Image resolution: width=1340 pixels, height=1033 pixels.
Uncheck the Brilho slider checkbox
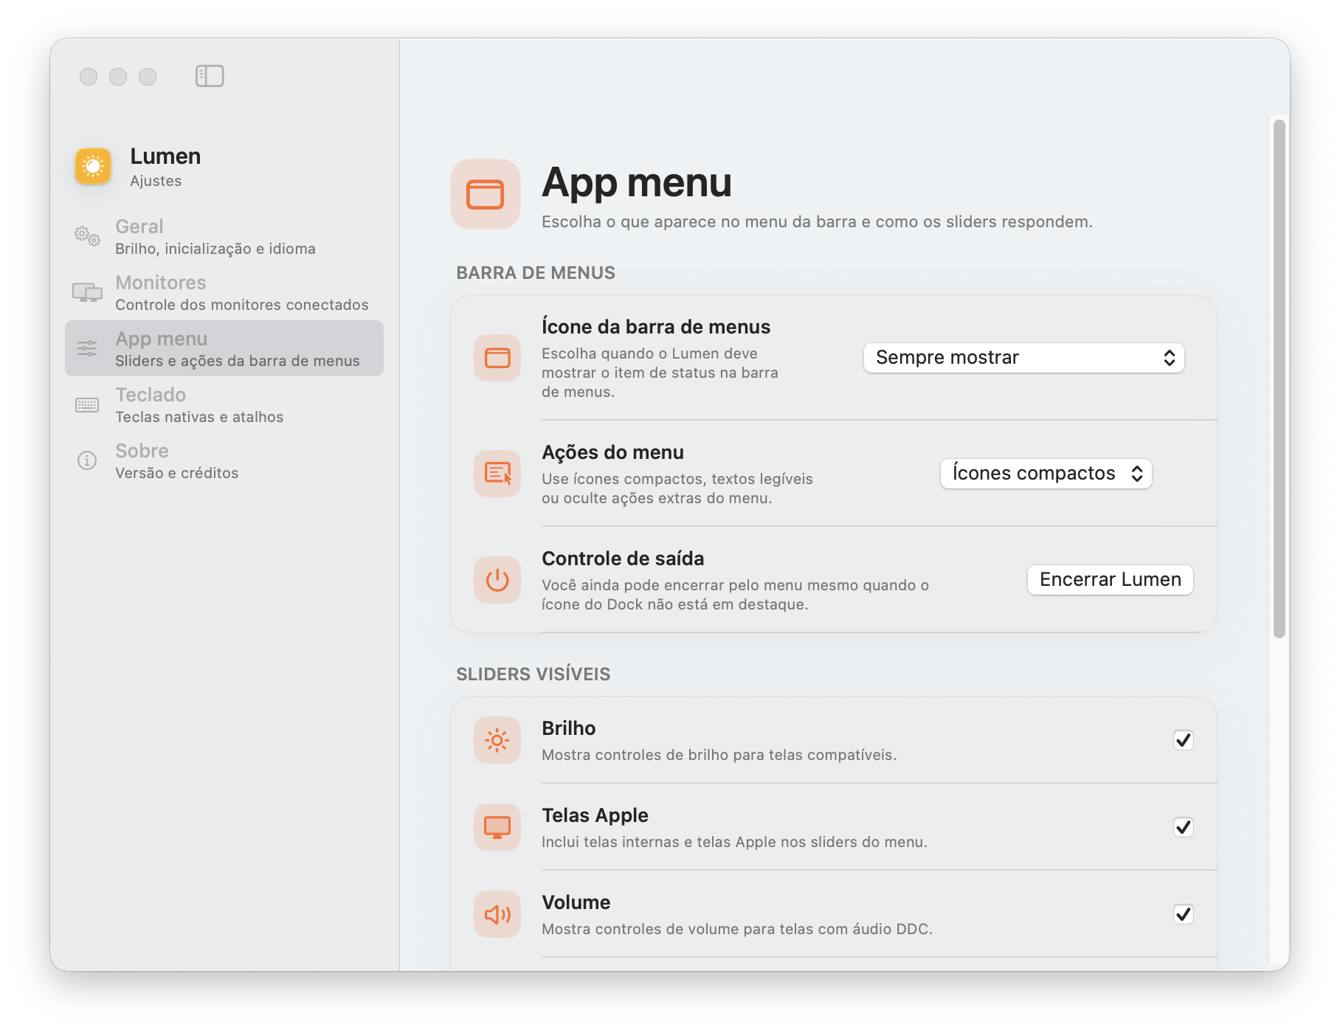[1184, 740]
